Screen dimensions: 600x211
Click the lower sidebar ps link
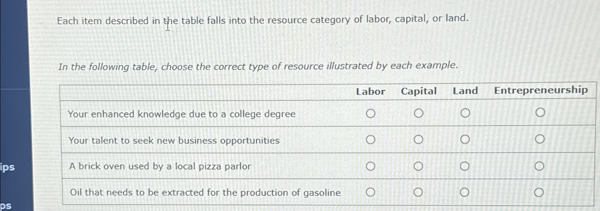point(6,205)
